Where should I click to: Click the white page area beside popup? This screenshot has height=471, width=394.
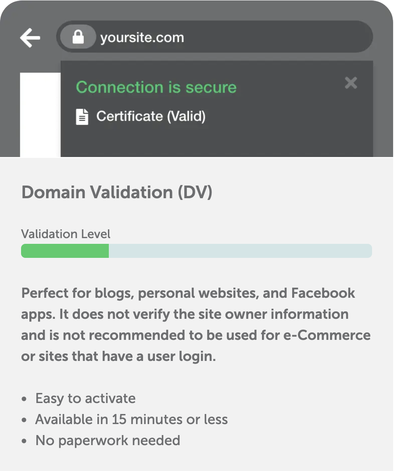coord(40,115)
